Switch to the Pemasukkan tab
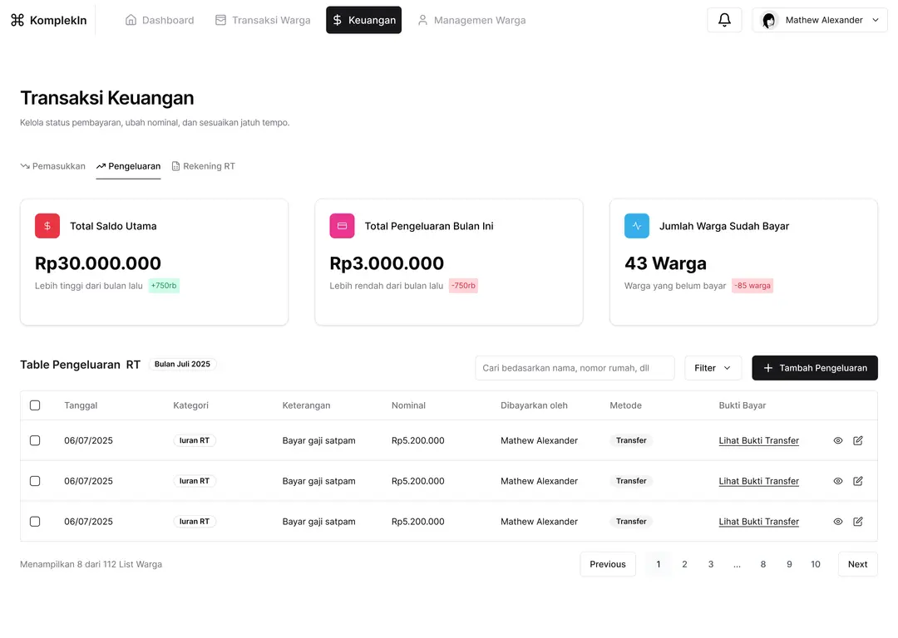The height and width of the screenshot is (638, 898). point(52,166)
